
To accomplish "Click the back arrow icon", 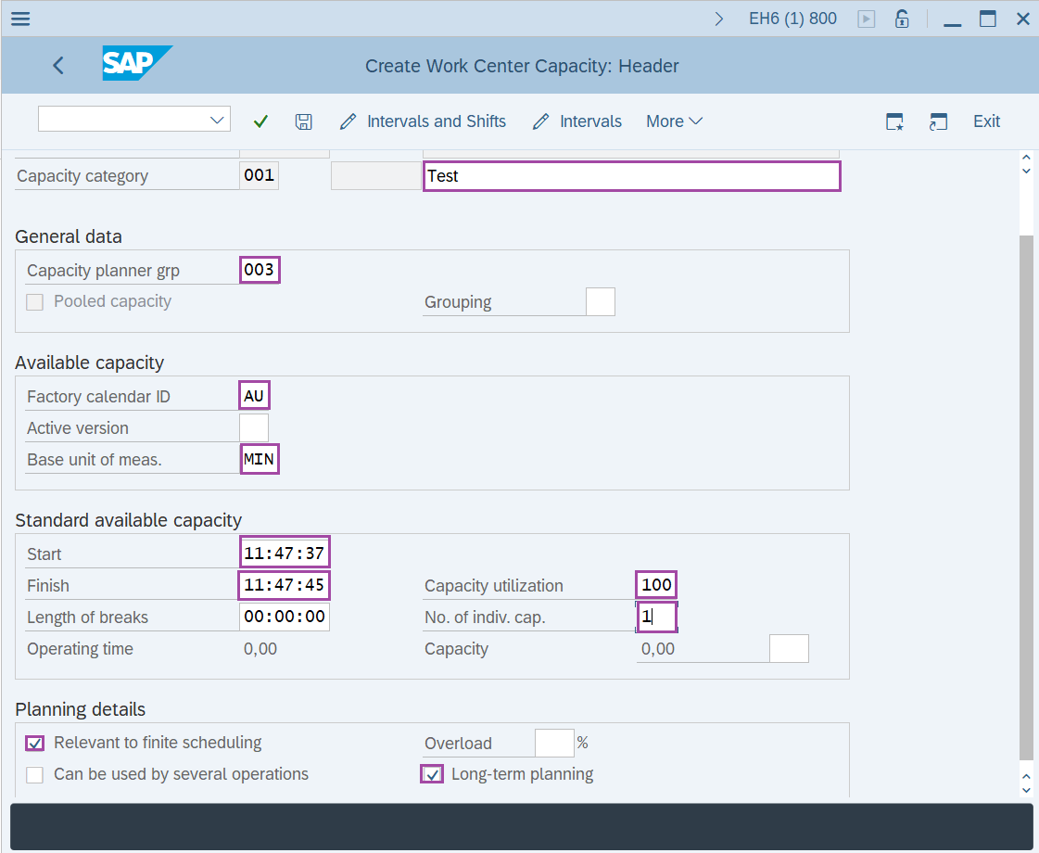I will [x=58, y=65].
